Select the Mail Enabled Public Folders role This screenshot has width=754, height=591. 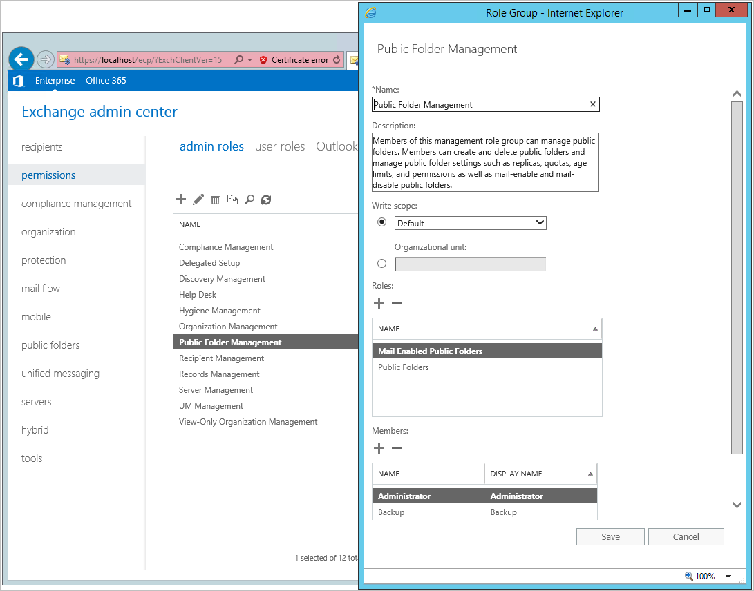coord(487,351)
